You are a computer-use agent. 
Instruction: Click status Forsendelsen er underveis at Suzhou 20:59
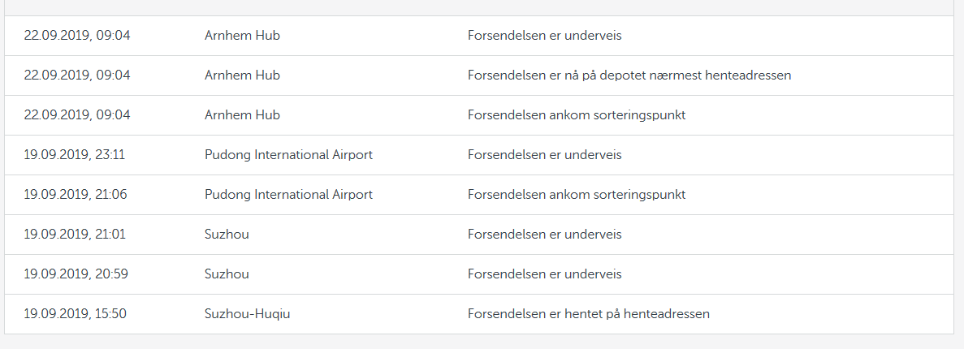544,274
